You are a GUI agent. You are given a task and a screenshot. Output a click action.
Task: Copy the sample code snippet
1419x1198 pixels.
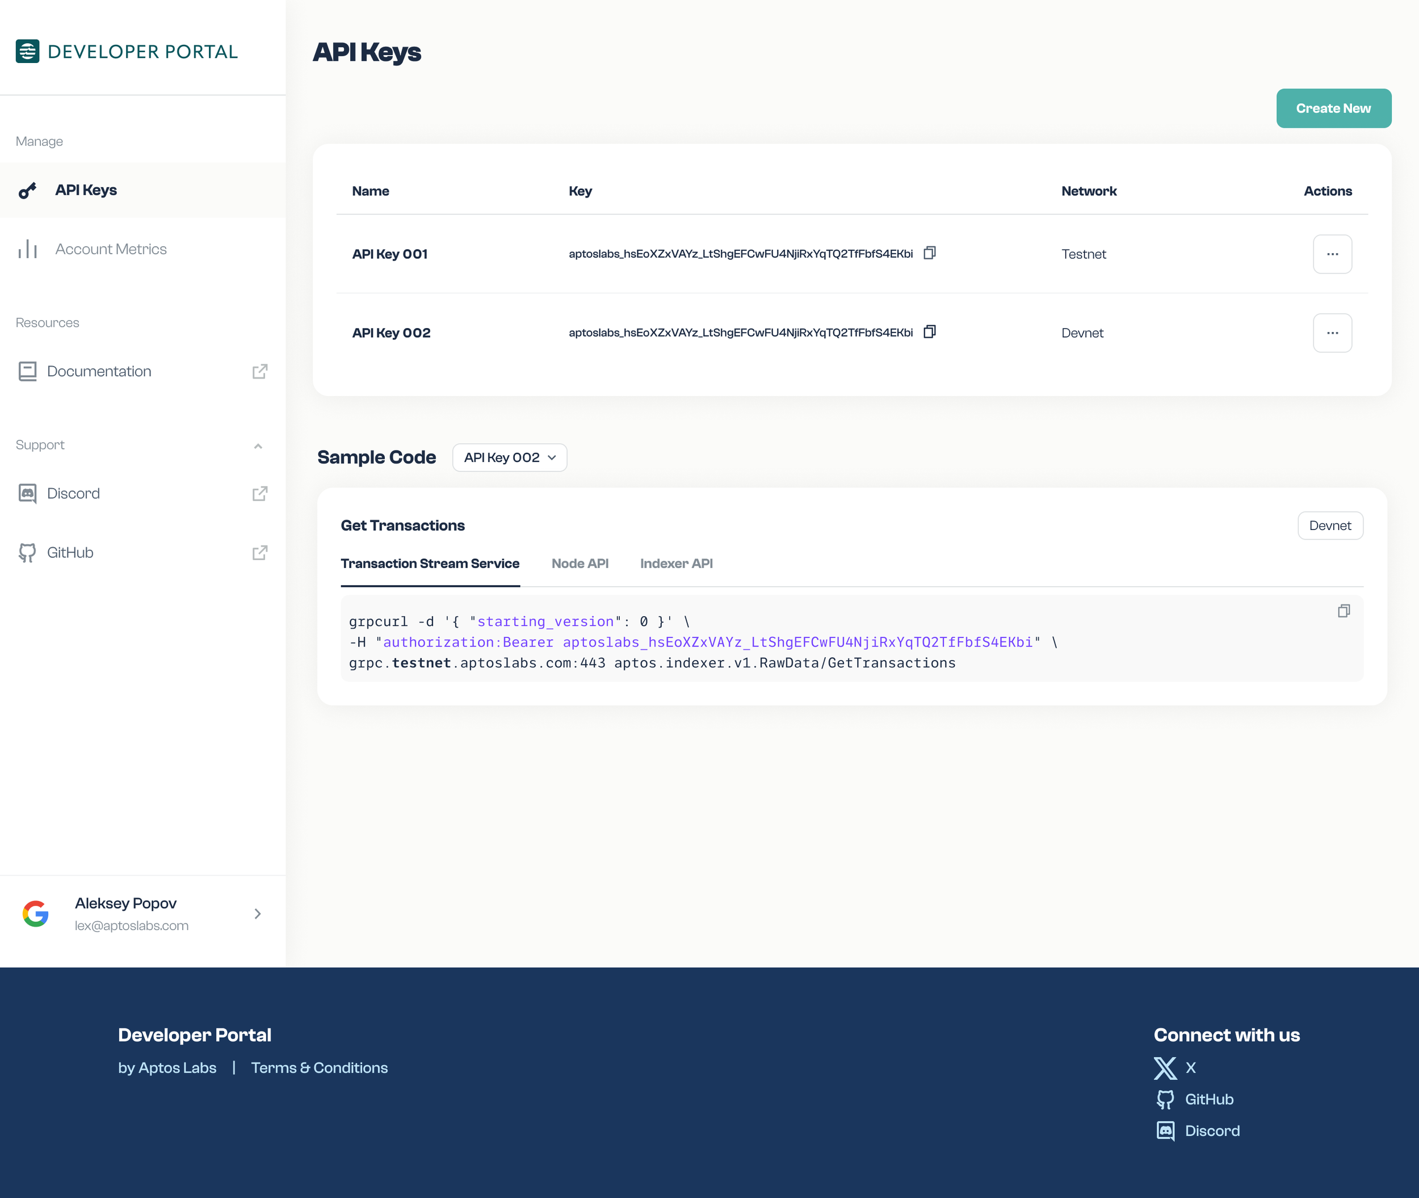pyautogui.click(x=1344, y=611)
